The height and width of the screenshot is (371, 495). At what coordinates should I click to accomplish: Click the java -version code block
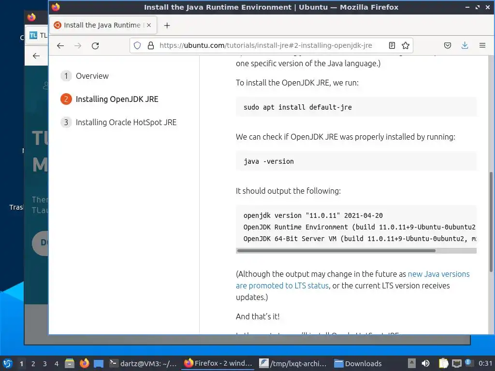(x=356, y=161)
